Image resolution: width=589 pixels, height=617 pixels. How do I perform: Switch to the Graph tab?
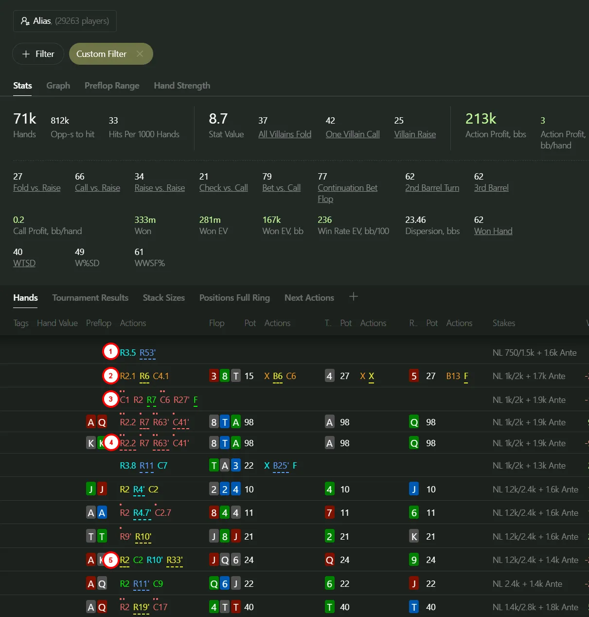(x=58, y=86)
